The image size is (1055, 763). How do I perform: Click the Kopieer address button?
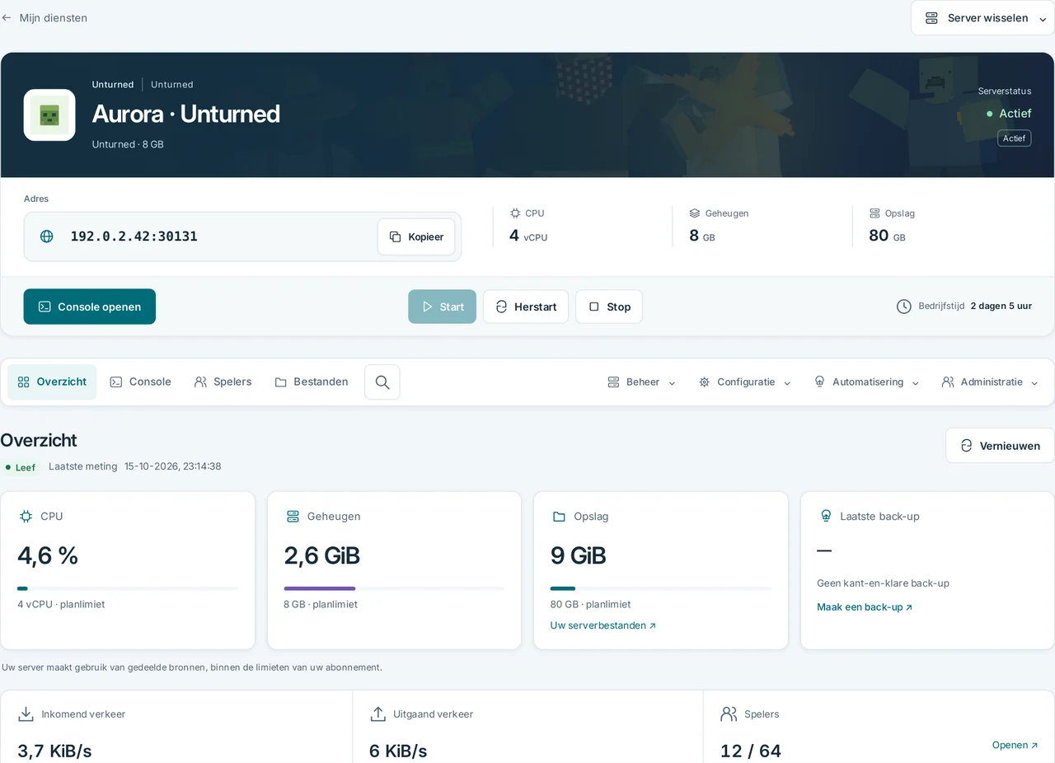coord(416,236)
